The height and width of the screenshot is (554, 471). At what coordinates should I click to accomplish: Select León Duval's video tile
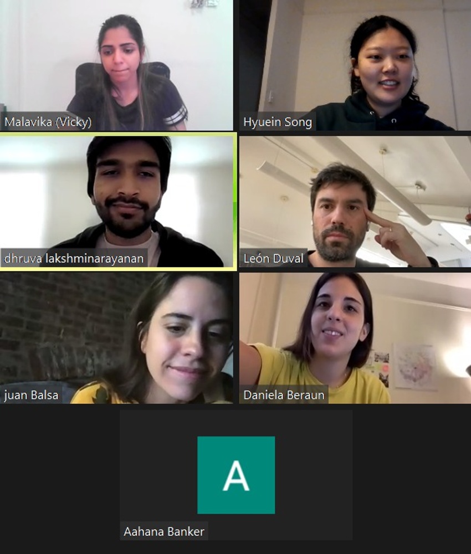(355, 202)
